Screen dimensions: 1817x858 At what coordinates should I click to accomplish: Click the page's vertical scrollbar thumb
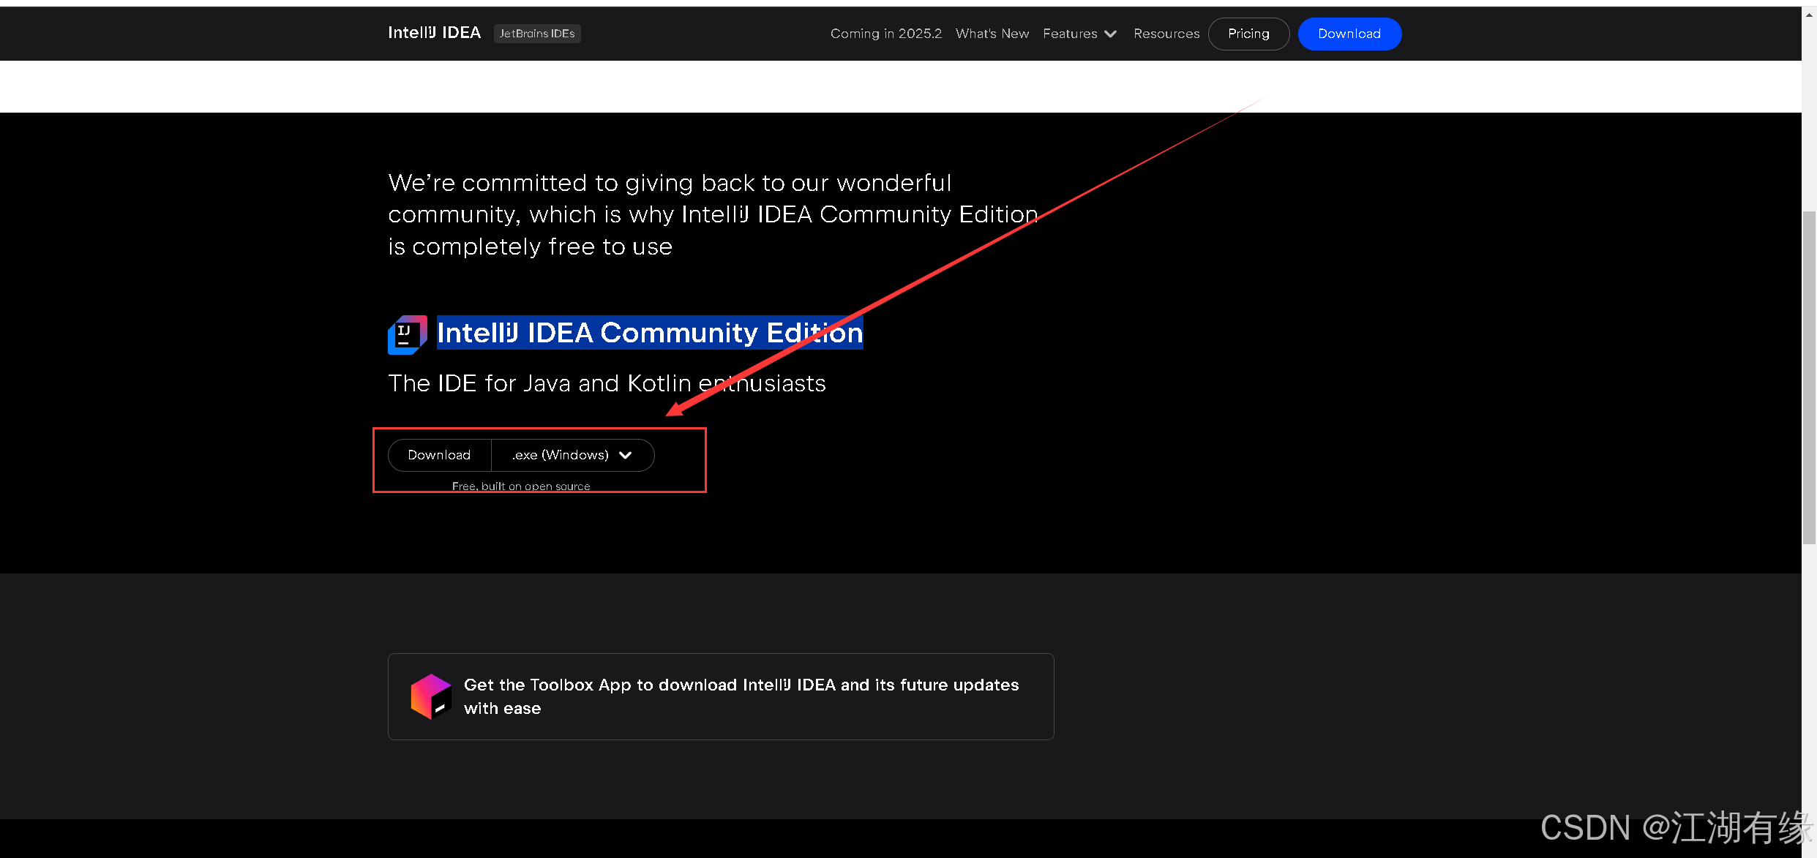coord(1809,377)
